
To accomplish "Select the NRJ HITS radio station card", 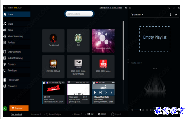I will [53, 93].
